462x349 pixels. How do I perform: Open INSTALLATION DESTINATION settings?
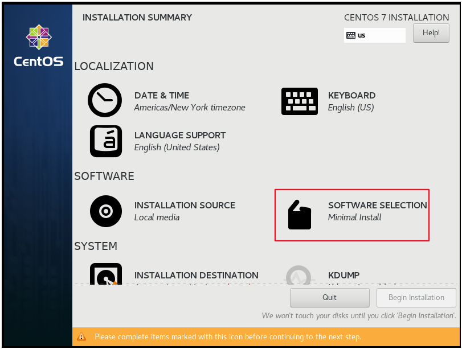(196, 275)
